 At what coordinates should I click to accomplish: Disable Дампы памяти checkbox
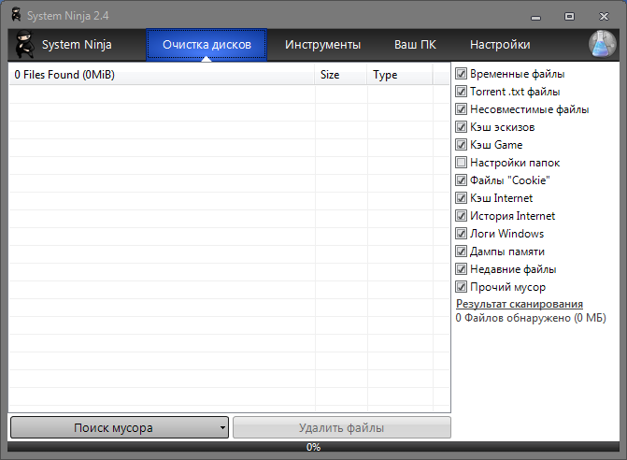click(461, 252)
